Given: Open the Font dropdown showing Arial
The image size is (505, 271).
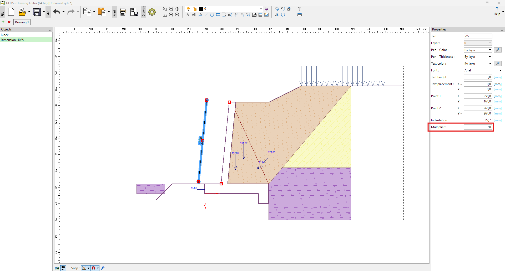Looking at the screenshot, I should click(483, 70).
